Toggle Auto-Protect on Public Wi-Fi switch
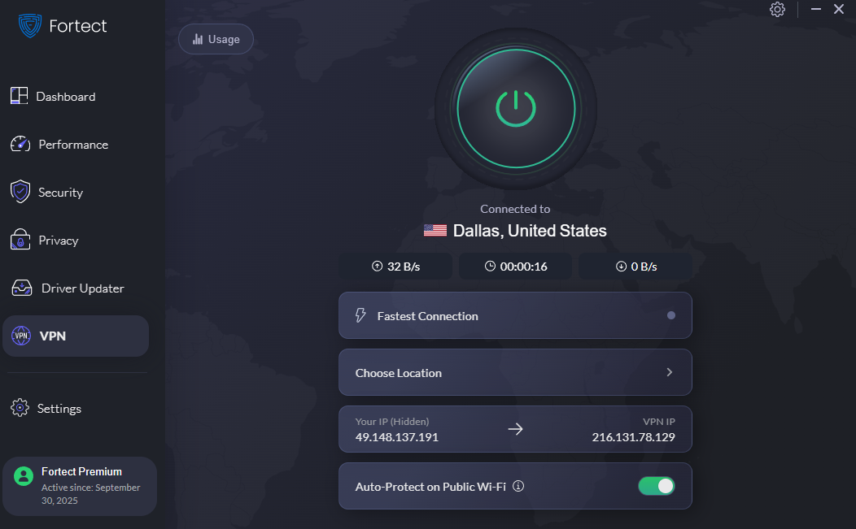The width and height of the screenshot is (856, 529). (x=656, y=486)
